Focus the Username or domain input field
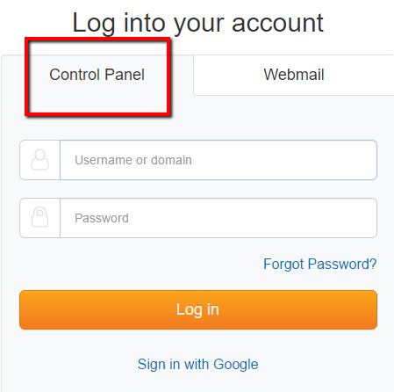394x392 pixels. 218,160
